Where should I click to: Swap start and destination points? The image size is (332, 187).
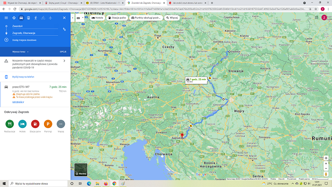pyautogui.click(x=64, y=29)
